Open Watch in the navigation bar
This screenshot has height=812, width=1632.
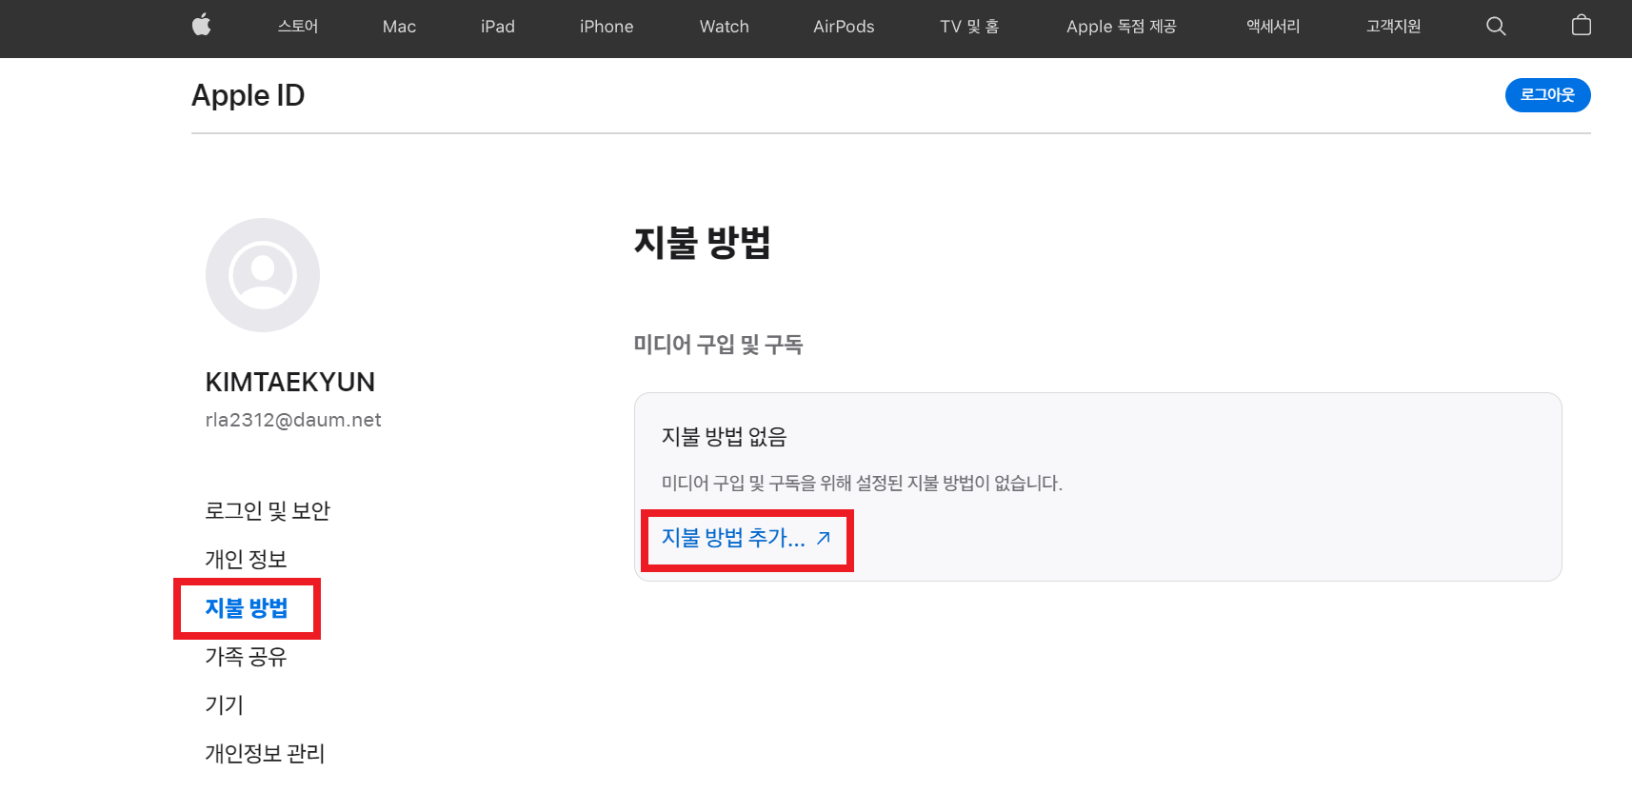coord(725,27)
